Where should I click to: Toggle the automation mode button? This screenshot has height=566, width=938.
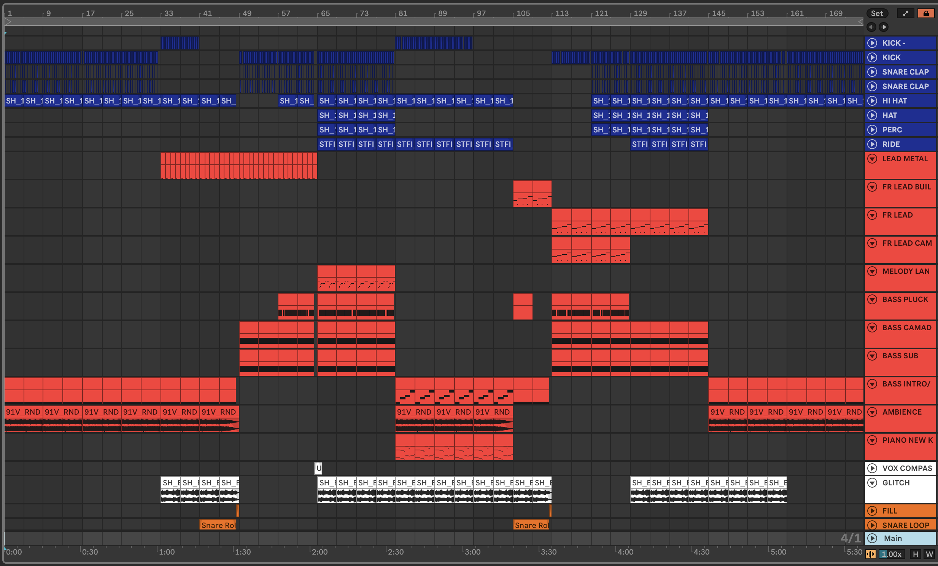pyautogui.click(x=906, y=13)
